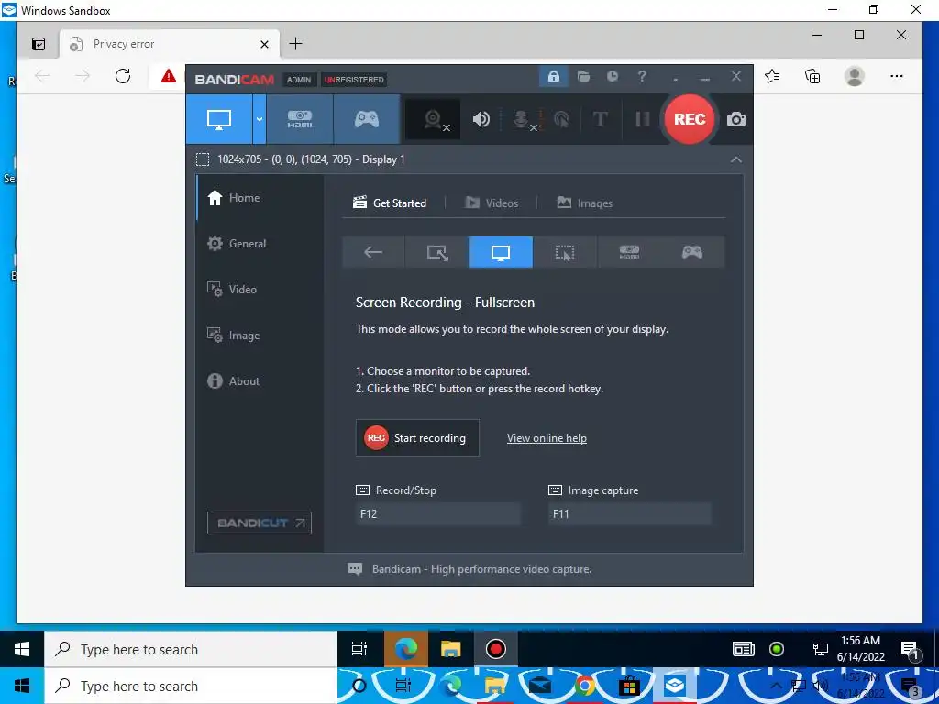Open General settings in sidebar
This screenshot has height=704, width=939.
pyautogui.click(x=260, y=244)
